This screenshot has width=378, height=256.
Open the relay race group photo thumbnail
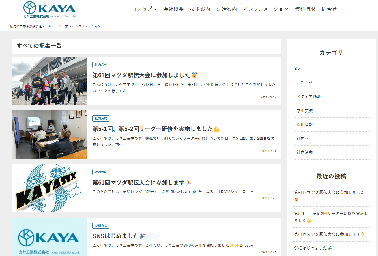tap(50, 81)
